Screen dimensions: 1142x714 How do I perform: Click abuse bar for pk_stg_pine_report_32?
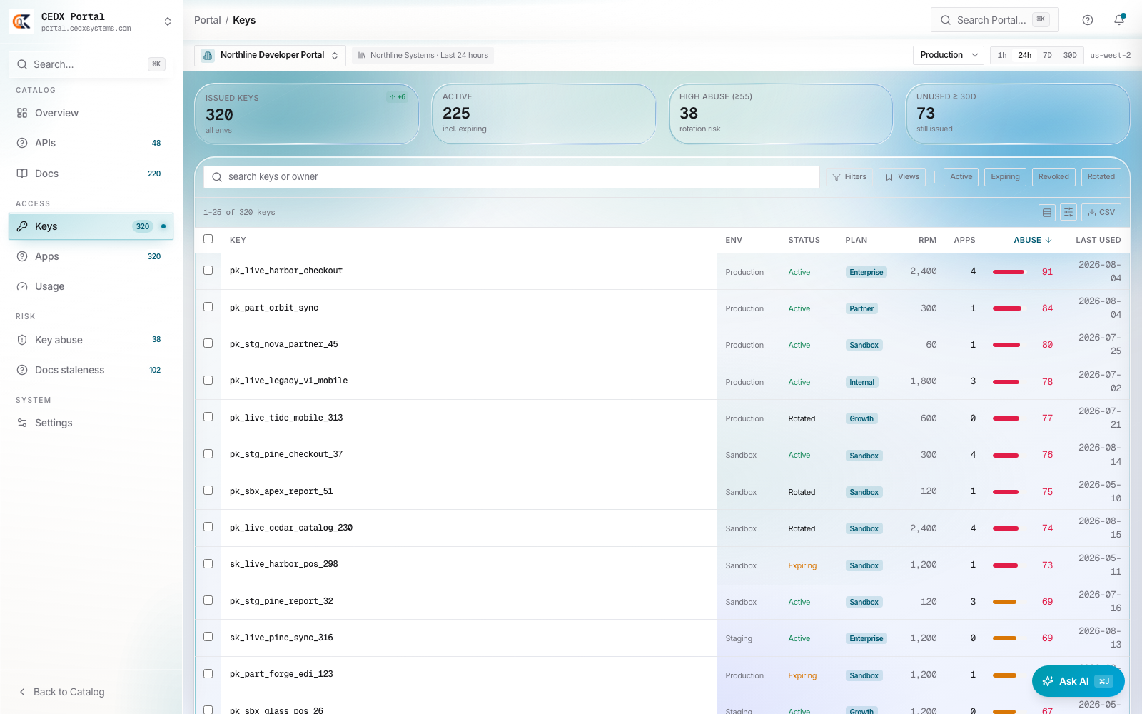click(x=1004, y=602)
